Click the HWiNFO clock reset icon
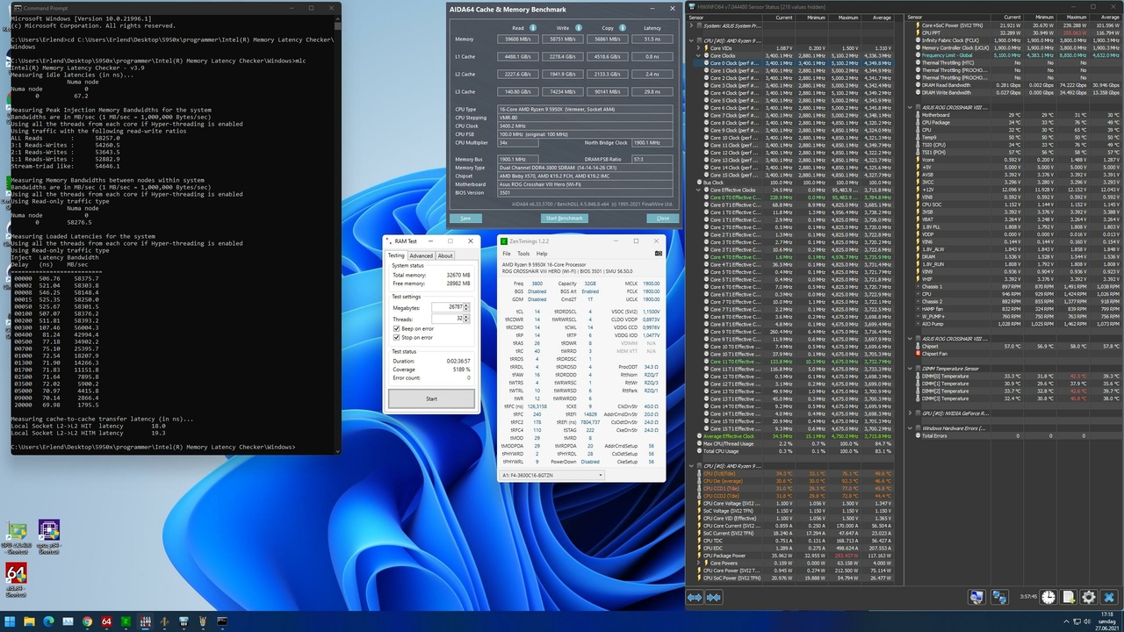Screen dimensions: 1124x632 click(x=1048, y=598)
